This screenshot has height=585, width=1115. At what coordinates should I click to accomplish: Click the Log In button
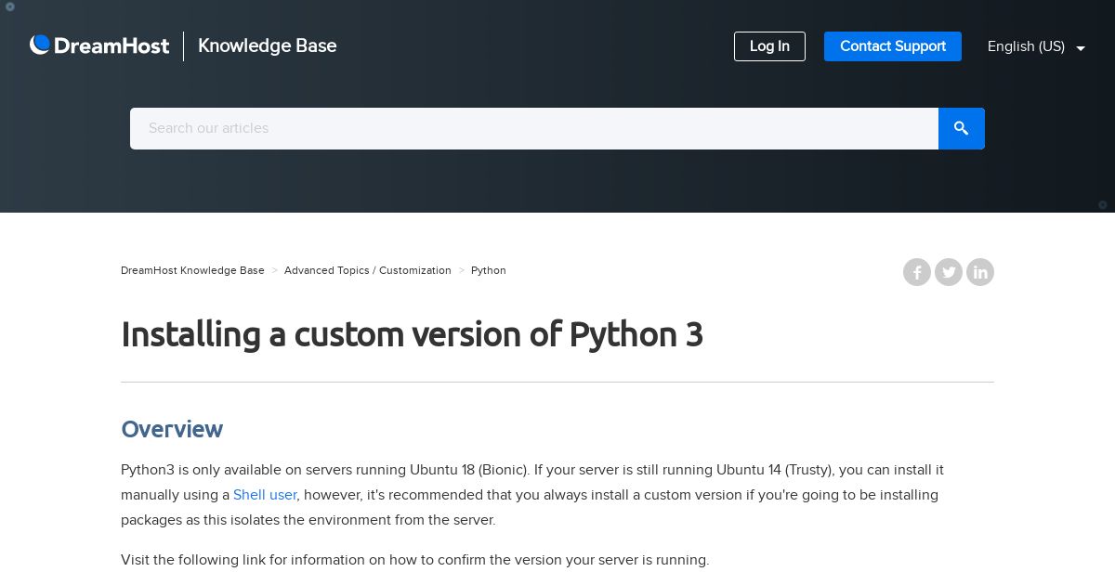click(x=769, y=46)
